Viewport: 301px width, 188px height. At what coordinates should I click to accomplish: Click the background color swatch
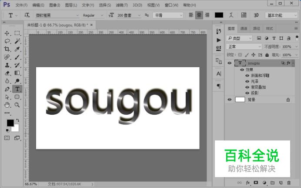pyautogui.click(x=17, y=129)
